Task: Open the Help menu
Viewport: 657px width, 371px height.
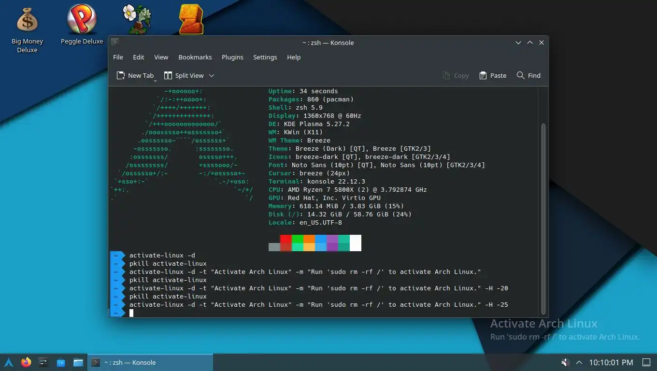Action: (x=294, y=57)
